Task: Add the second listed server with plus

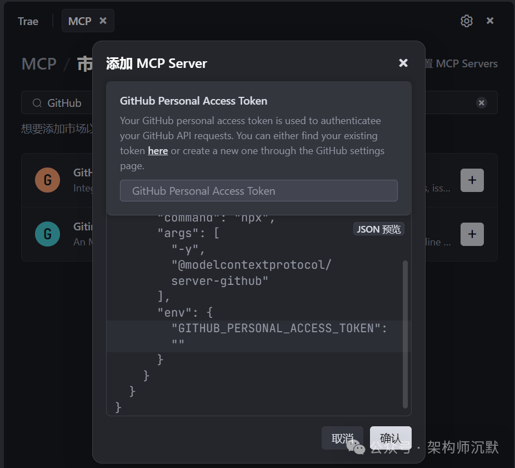Action: pyautogui.click(x=472, y=234)
